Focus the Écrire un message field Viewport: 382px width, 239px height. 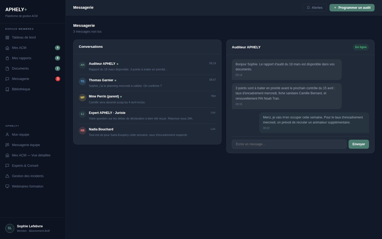pos(289,144)
